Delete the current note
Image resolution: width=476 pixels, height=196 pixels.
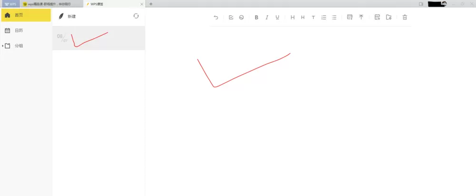point(405,17)
